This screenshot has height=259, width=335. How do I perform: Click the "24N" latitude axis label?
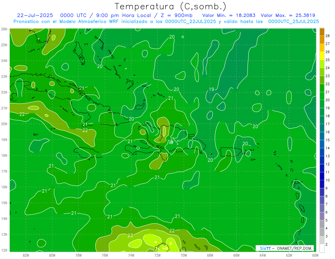[4, 61]
